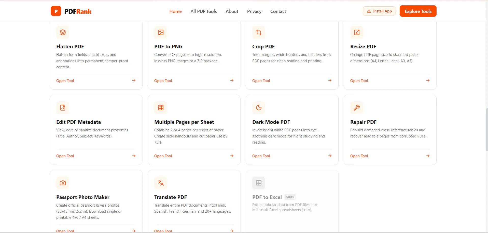Viewport: 488px width, 233px height.
Task: Open Tool link for PDF to PNG
Action: pyautogui.click(x=163, y=81)
